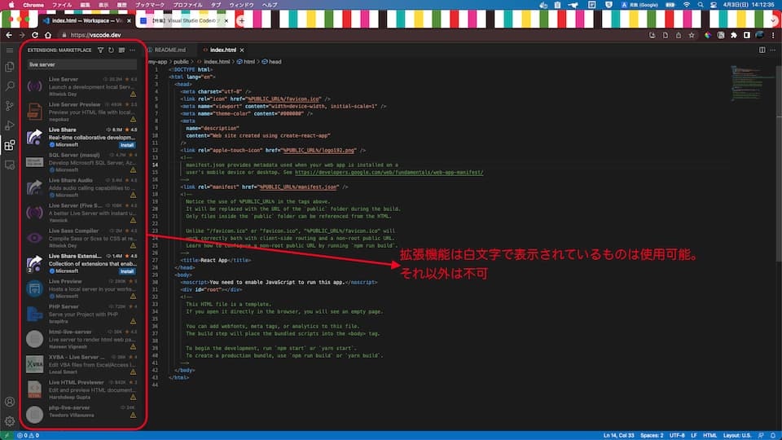This screenshot has width=782, height=440.
Task: Open Chrome extensions puzzle icon
Action: (734, 35)
